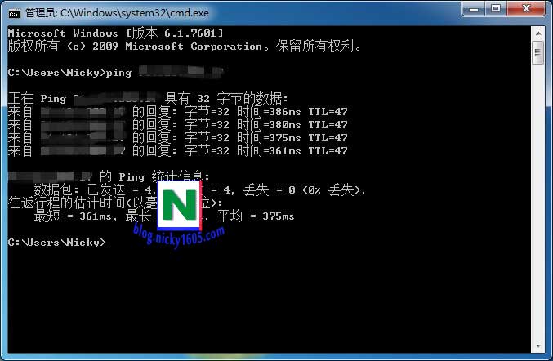
Task: Click the reply line with 时间=361ms
Action: point(177,150)
